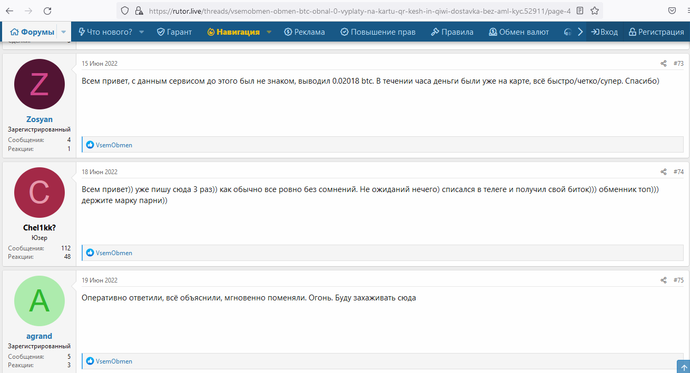Viewport: 690px width, 373px height.
Task: Click the browser forward arrow
Action: (x=28, y=11)
